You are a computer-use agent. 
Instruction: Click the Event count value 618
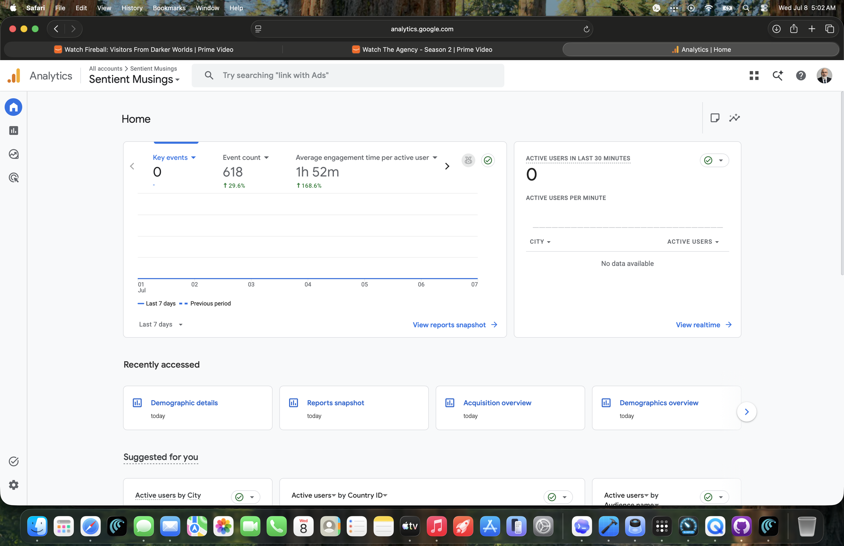point(233,172)
